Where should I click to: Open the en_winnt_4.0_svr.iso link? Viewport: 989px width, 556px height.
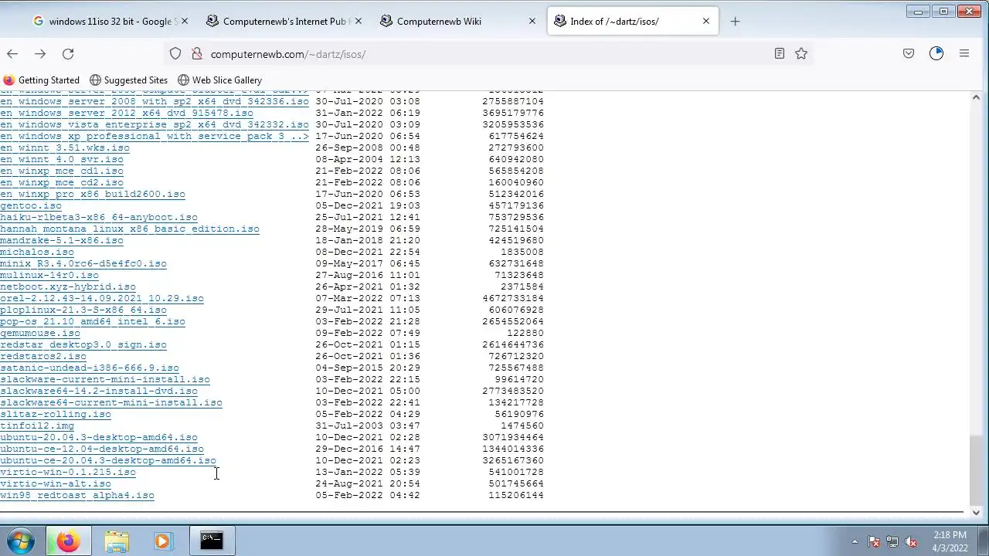click(62, 159)
